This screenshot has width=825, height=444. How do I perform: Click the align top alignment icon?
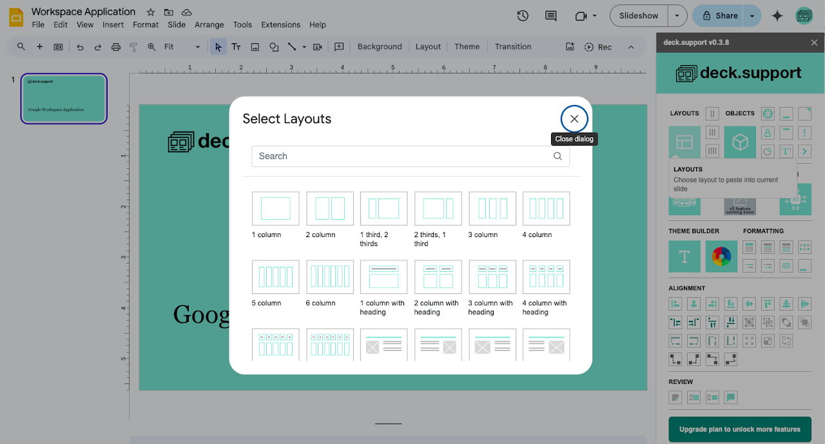coord(768,304)
